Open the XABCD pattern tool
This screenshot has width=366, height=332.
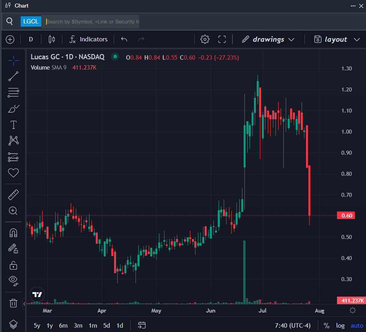[x=13, y=140]
